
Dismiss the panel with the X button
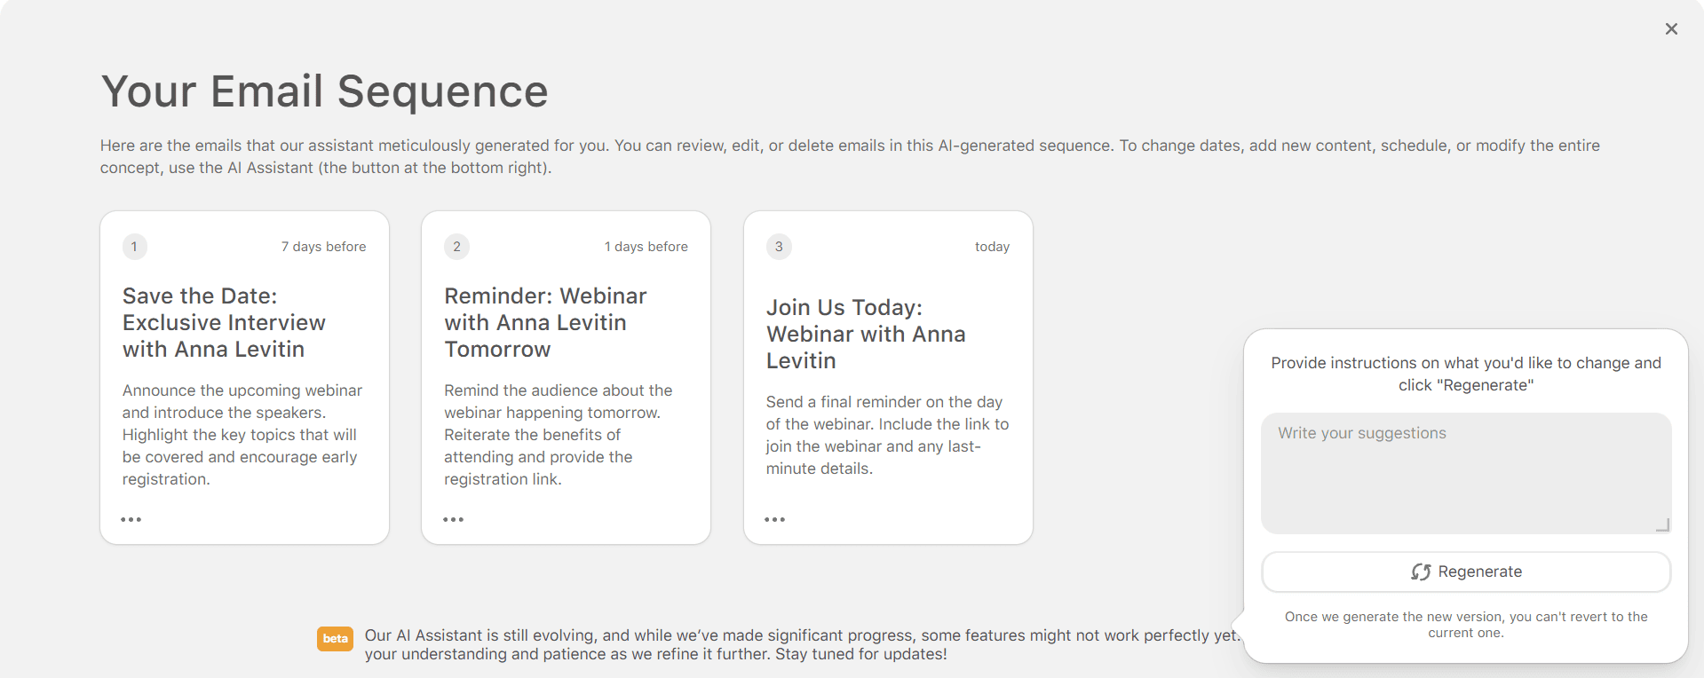click(x=1671, y=28)
